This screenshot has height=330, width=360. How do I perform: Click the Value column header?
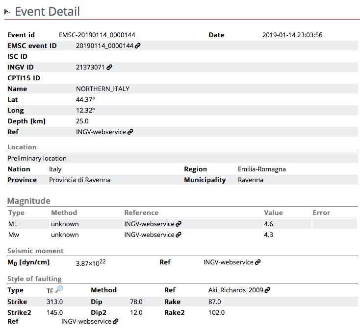[x=273, y=212]
